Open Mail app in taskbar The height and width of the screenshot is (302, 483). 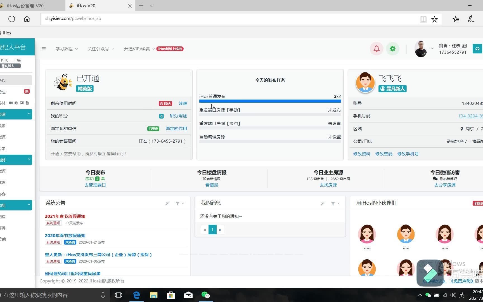(188, 295)
